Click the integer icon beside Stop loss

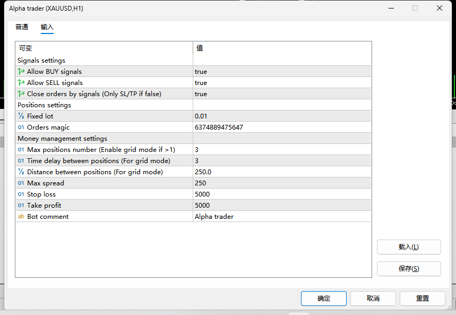pos(21,194)
